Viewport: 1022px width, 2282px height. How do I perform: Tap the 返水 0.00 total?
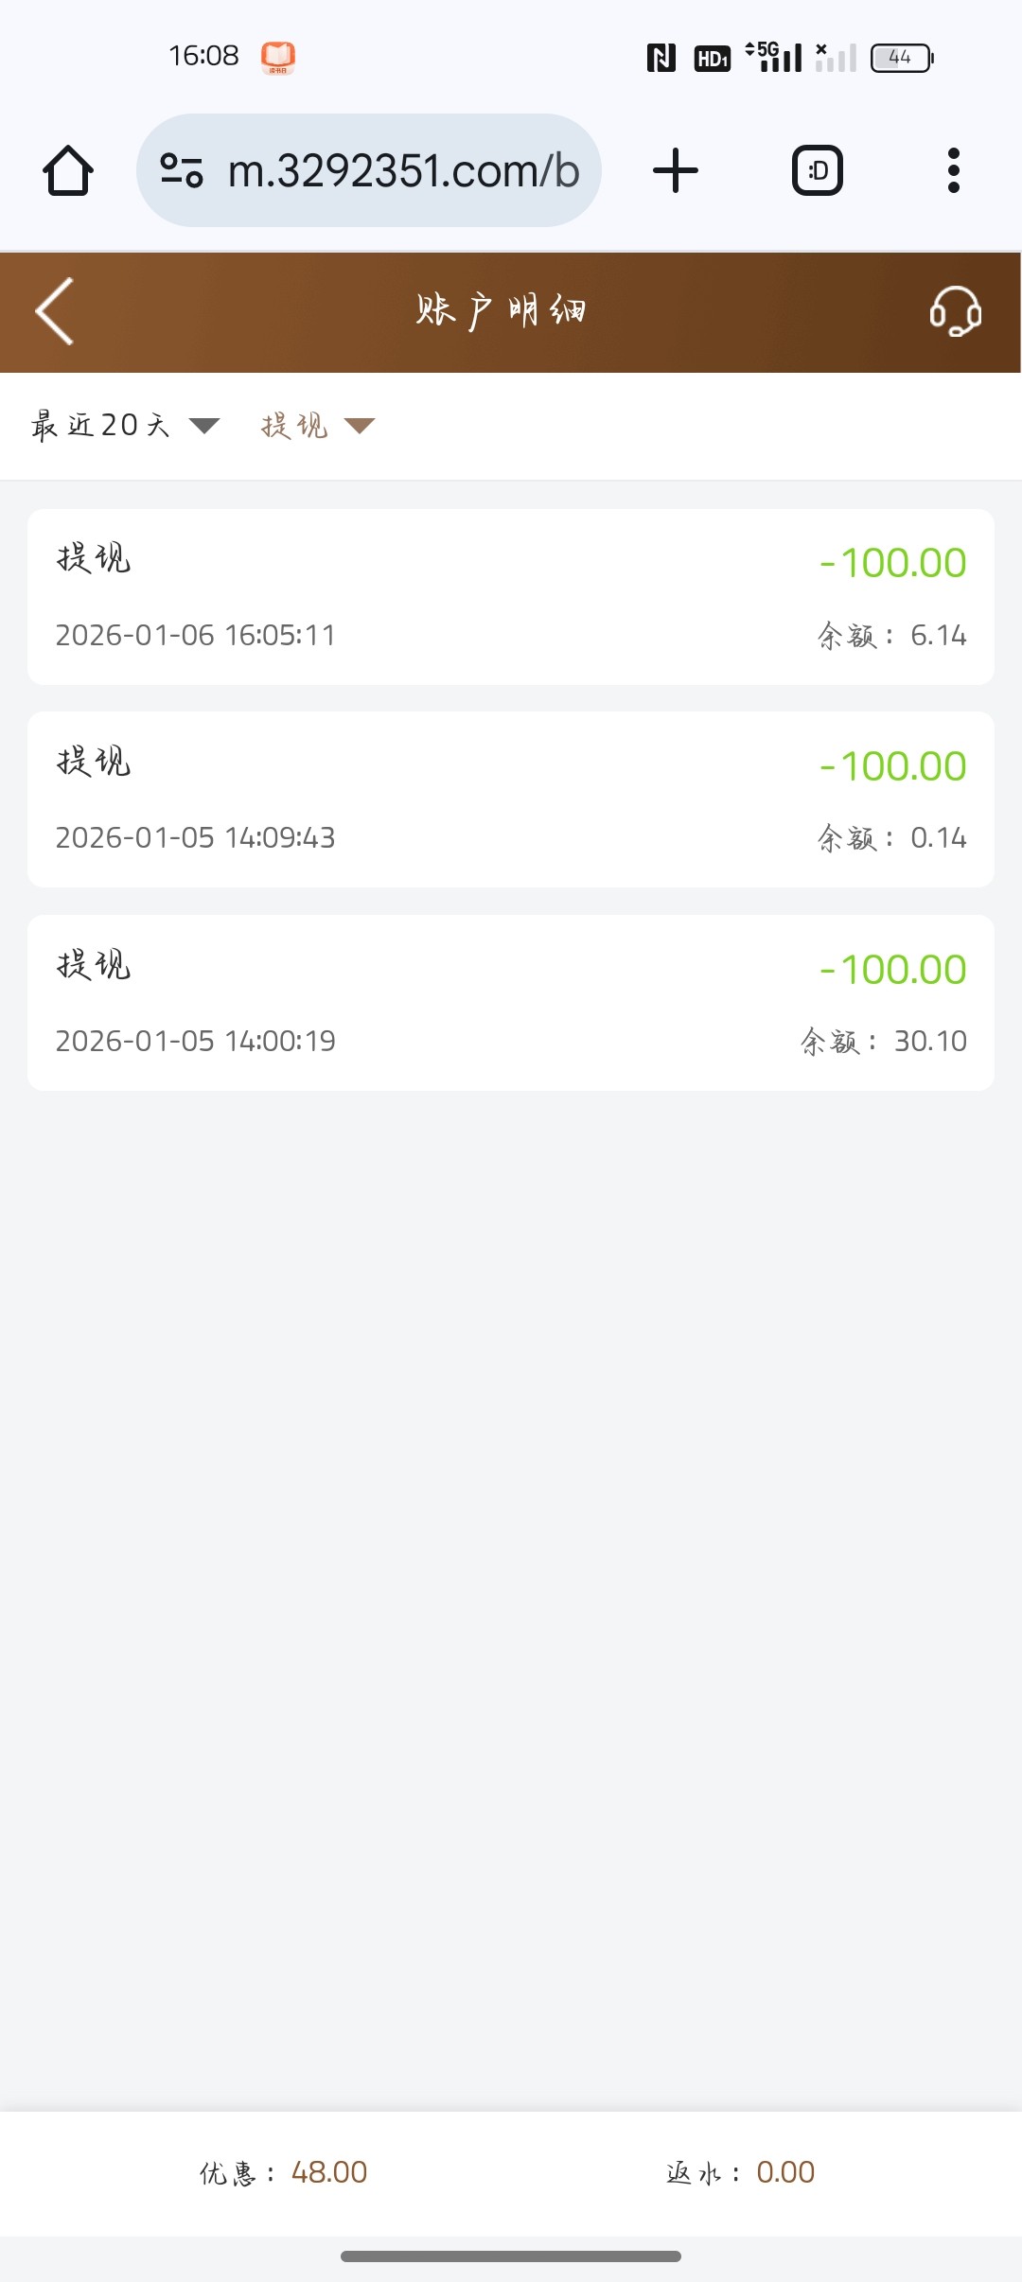tap(740, 2172)
